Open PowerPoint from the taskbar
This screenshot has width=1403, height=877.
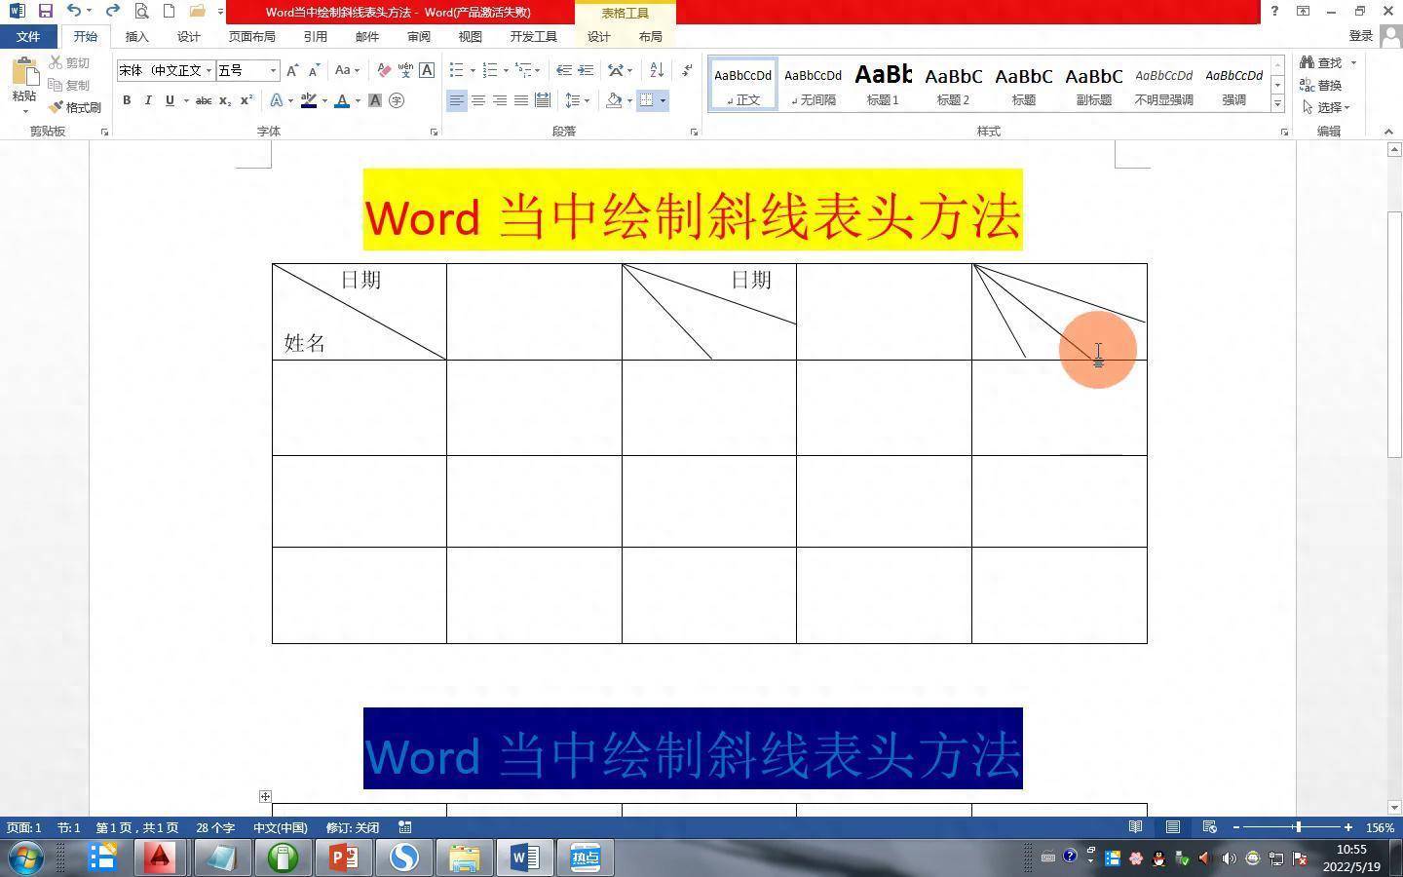coord(344,858)
